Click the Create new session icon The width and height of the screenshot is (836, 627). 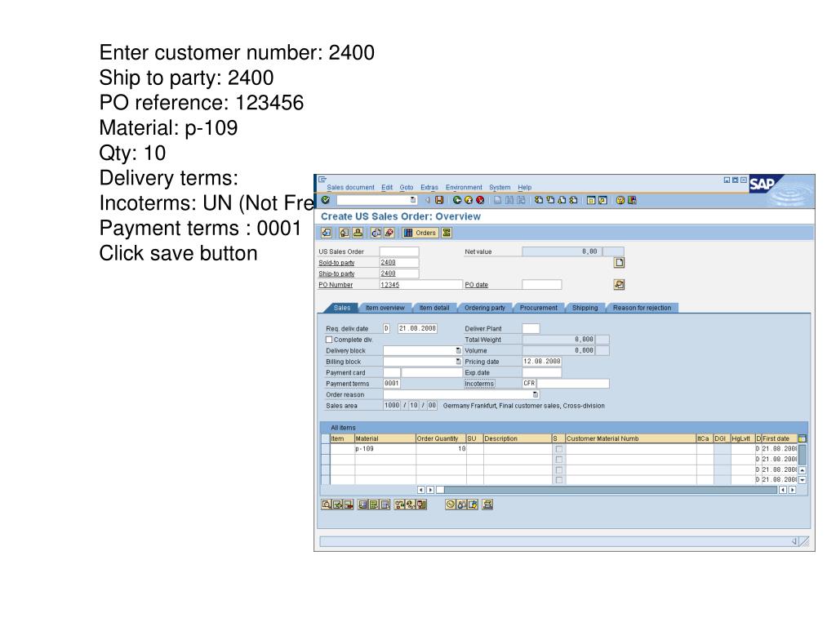pos(591,201)
